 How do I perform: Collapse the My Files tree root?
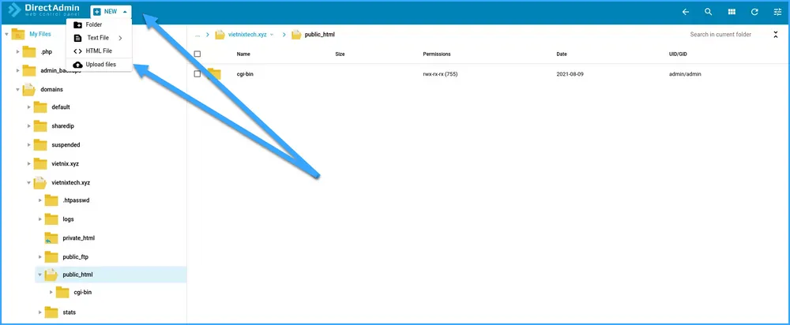pos(6,34)
